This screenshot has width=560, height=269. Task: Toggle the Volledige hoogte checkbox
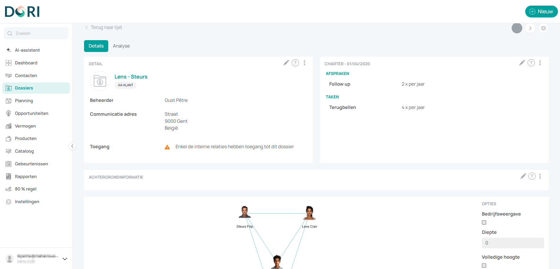[484, 266]
